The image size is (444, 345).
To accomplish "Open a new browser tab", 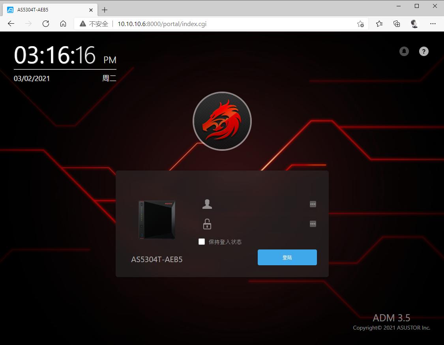I will [104, 10].
